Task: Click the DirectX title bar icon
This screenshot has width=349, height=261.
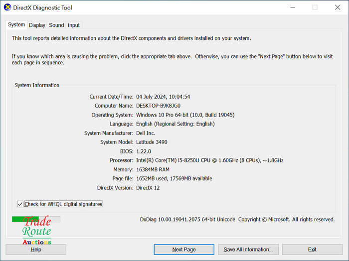Action: 7,7
